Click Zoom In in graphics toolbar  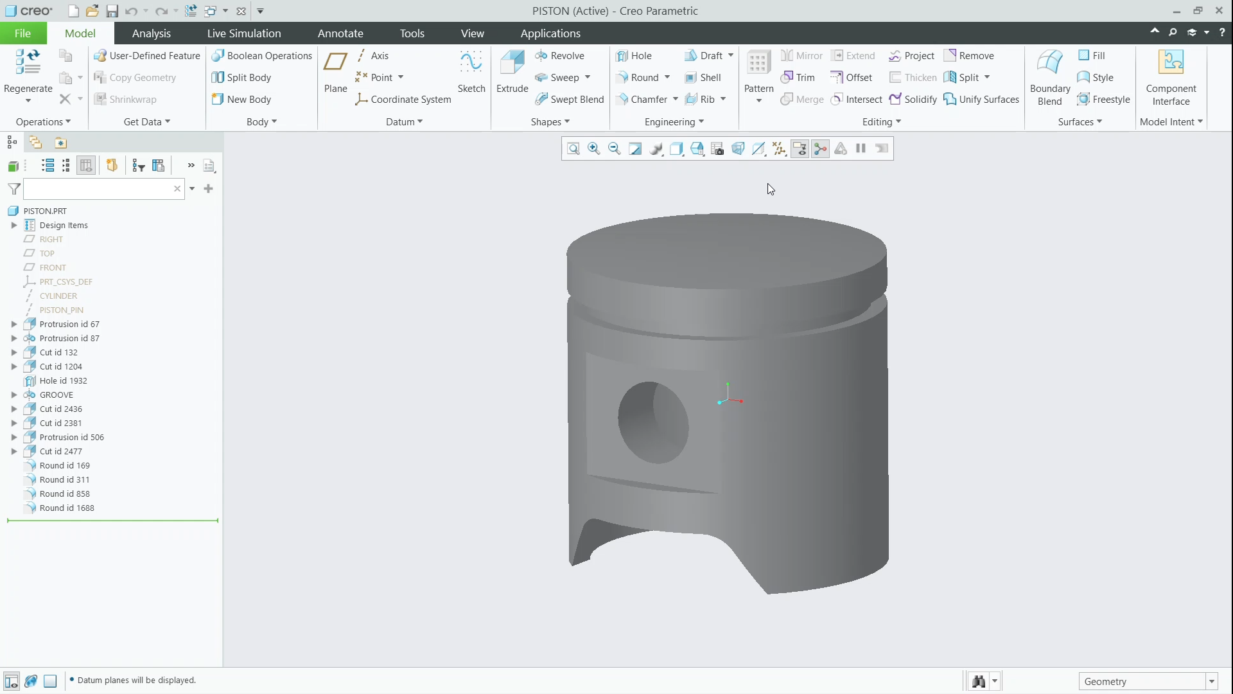(x=594, y=149)
